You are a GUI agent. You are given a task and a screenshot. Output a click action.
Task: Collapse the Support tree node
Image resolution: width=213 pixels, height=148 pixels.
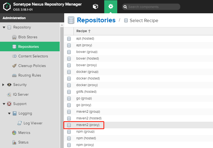coord(4,104)
